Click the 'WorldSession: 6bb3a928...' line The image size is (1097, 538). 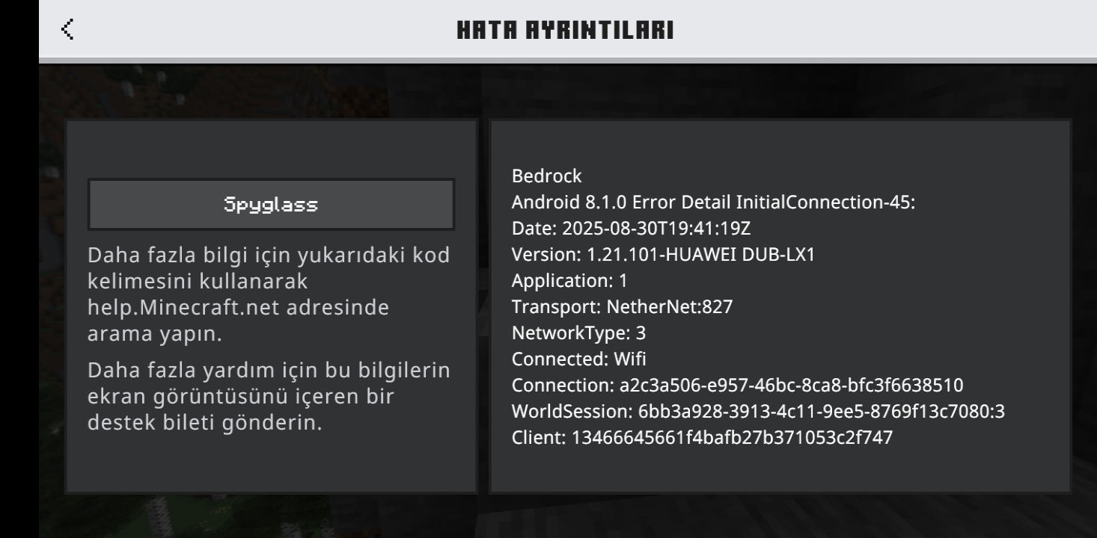(758, 412)
